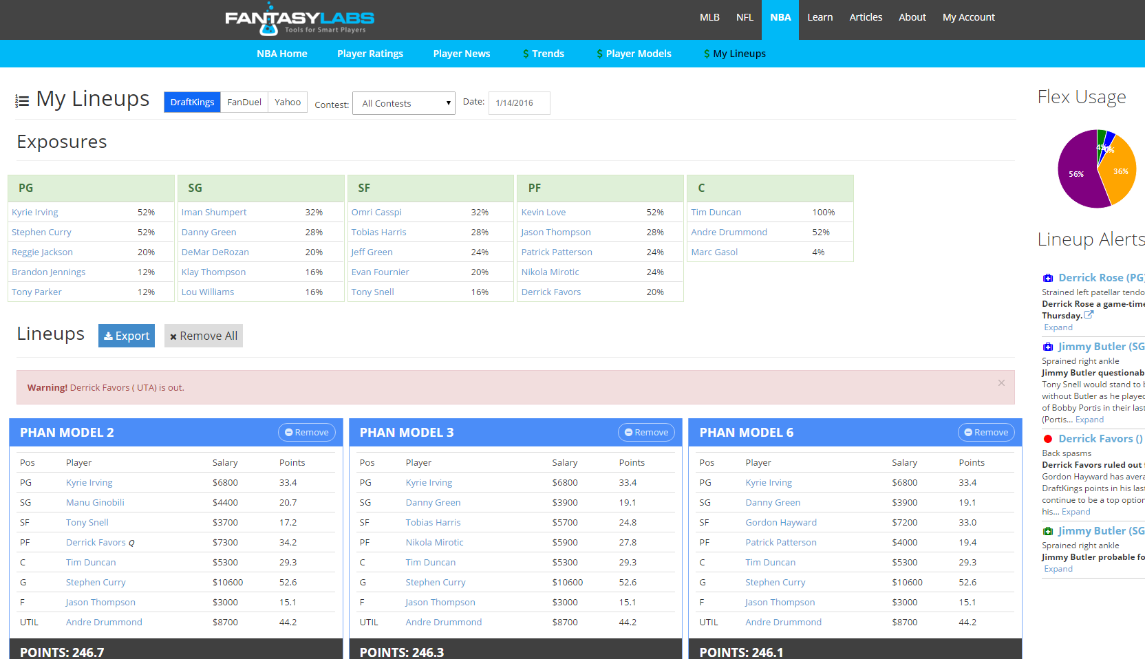Viewport: 1145px width, 659px height.
Task: Open Patrick Patterson in Phan Model 6
Action: click(x=781, y=543)
